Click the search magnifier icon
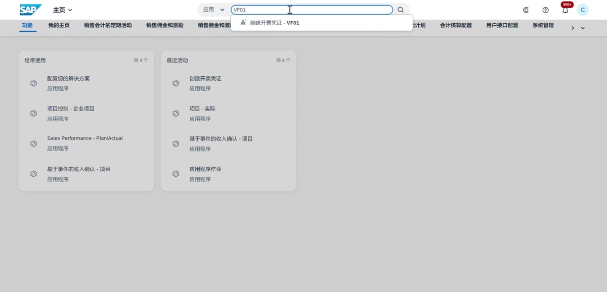The image size is (607, 292). point(400,9)
